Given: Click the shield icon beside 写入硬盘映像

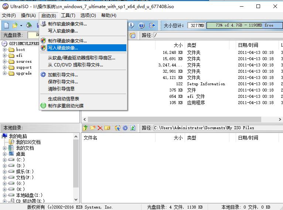Looking at the screenshot, I should tap(43, 48).
